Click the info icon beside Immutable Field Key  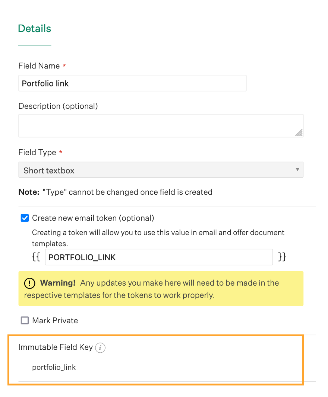[x=100, y=348]
